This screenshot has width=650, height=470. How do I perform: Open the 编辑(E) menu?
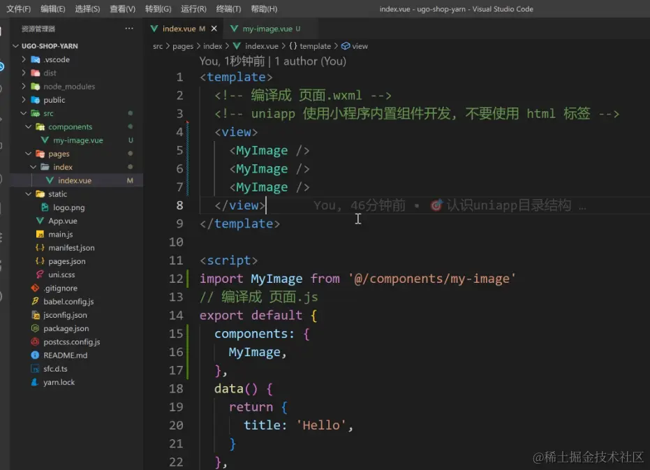point(52,8)
